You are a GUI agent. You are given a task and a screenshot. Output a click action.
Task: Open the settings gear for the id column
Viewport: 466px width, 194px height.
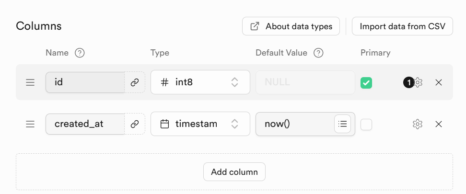coord(418,82)
